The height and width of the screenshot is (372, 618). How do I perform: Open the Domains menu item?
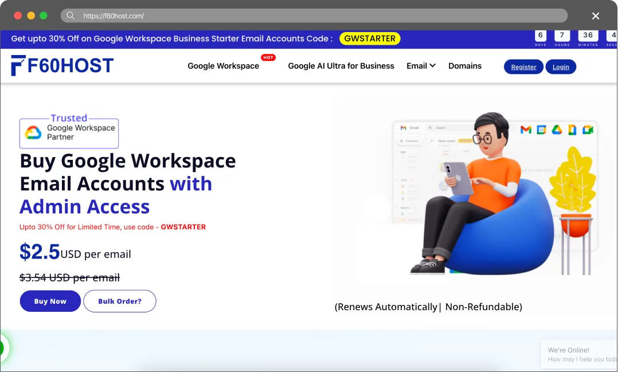tap(465, 66)
